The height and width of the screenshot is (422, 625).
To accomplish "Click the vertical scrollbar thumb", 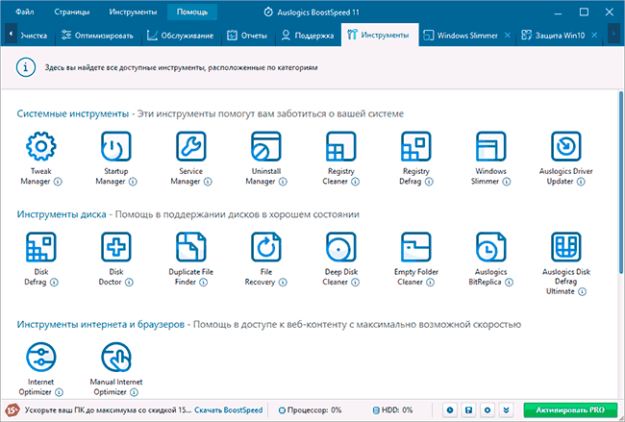I will [x=621, y=183].
